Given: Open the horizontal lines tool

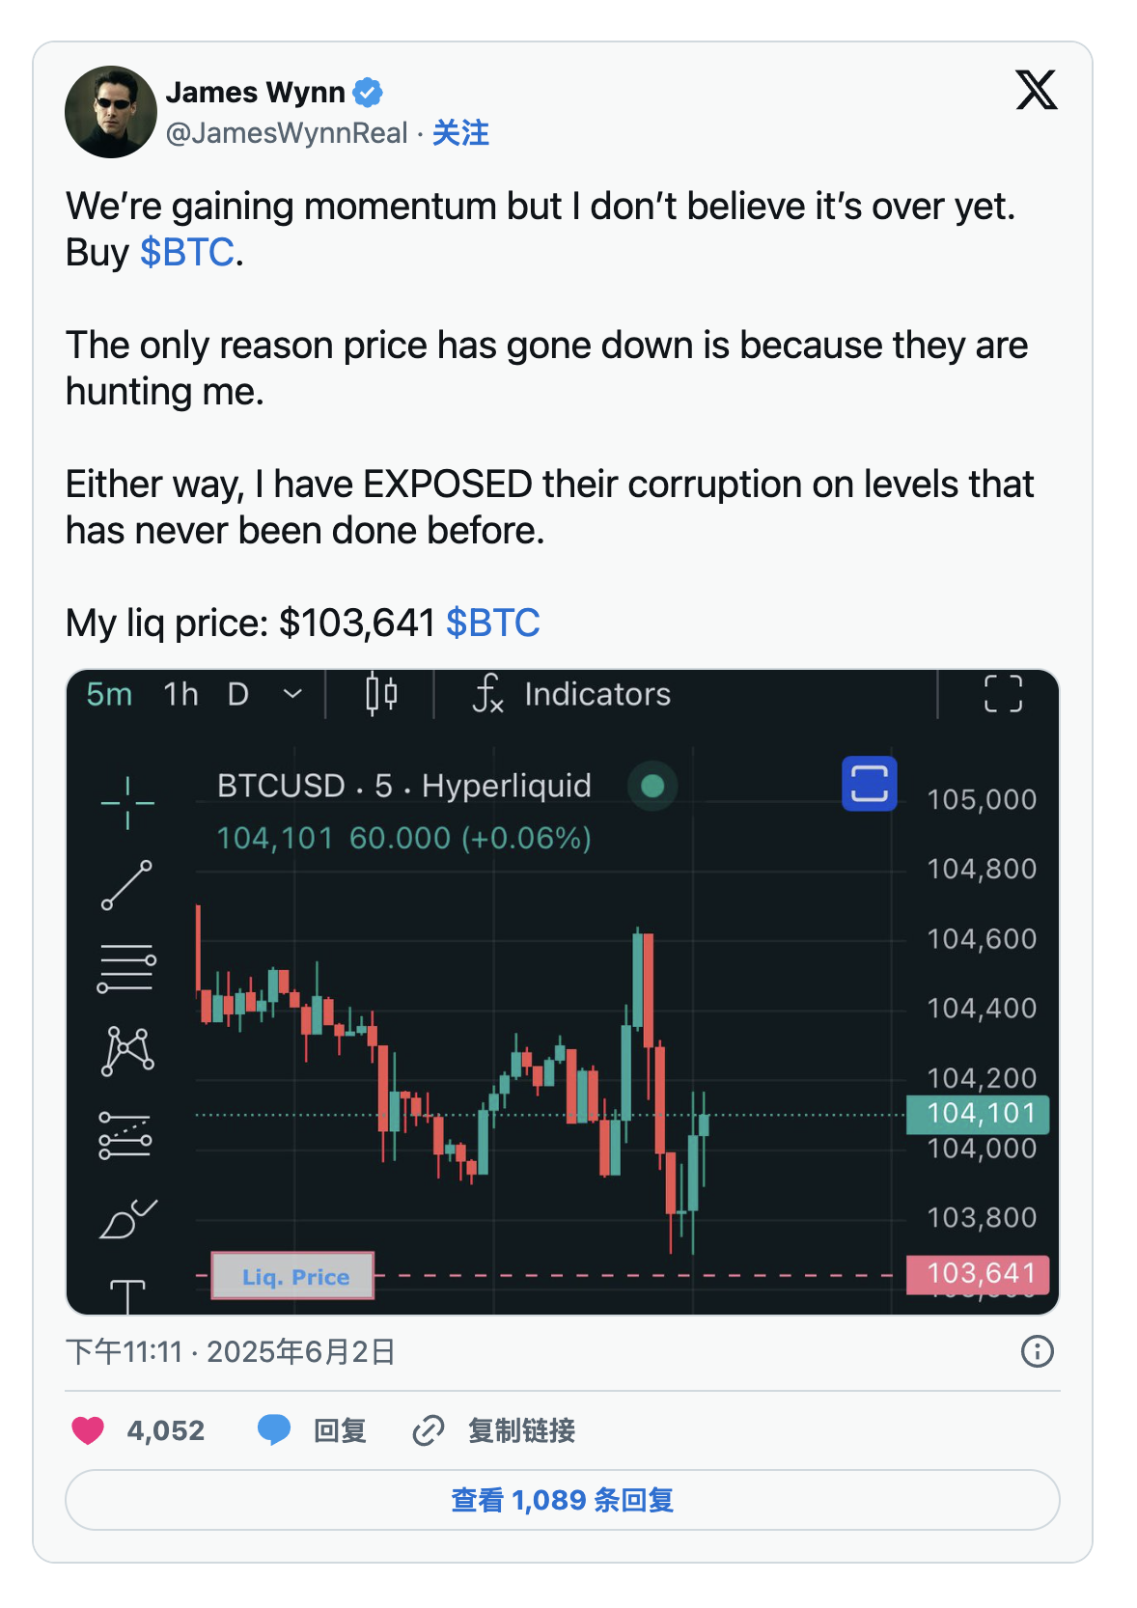Looking at the screenshot, I should 126,968.
